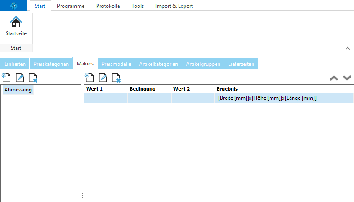
Task: Click the Startseite home icon
Action: (x=16, y=22)
